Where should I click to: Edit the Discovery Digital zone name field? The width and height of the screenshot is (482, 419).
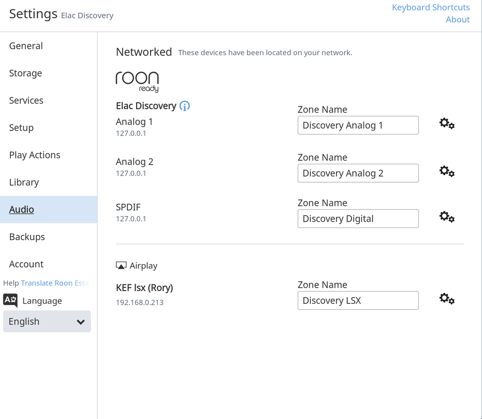[358, 218]
